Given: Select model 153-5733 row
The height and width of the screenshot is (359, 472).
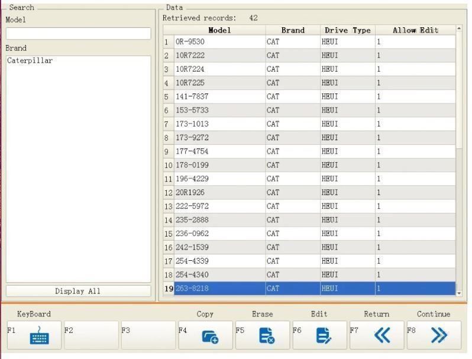Looking at the screenshot, I should 309,111.
